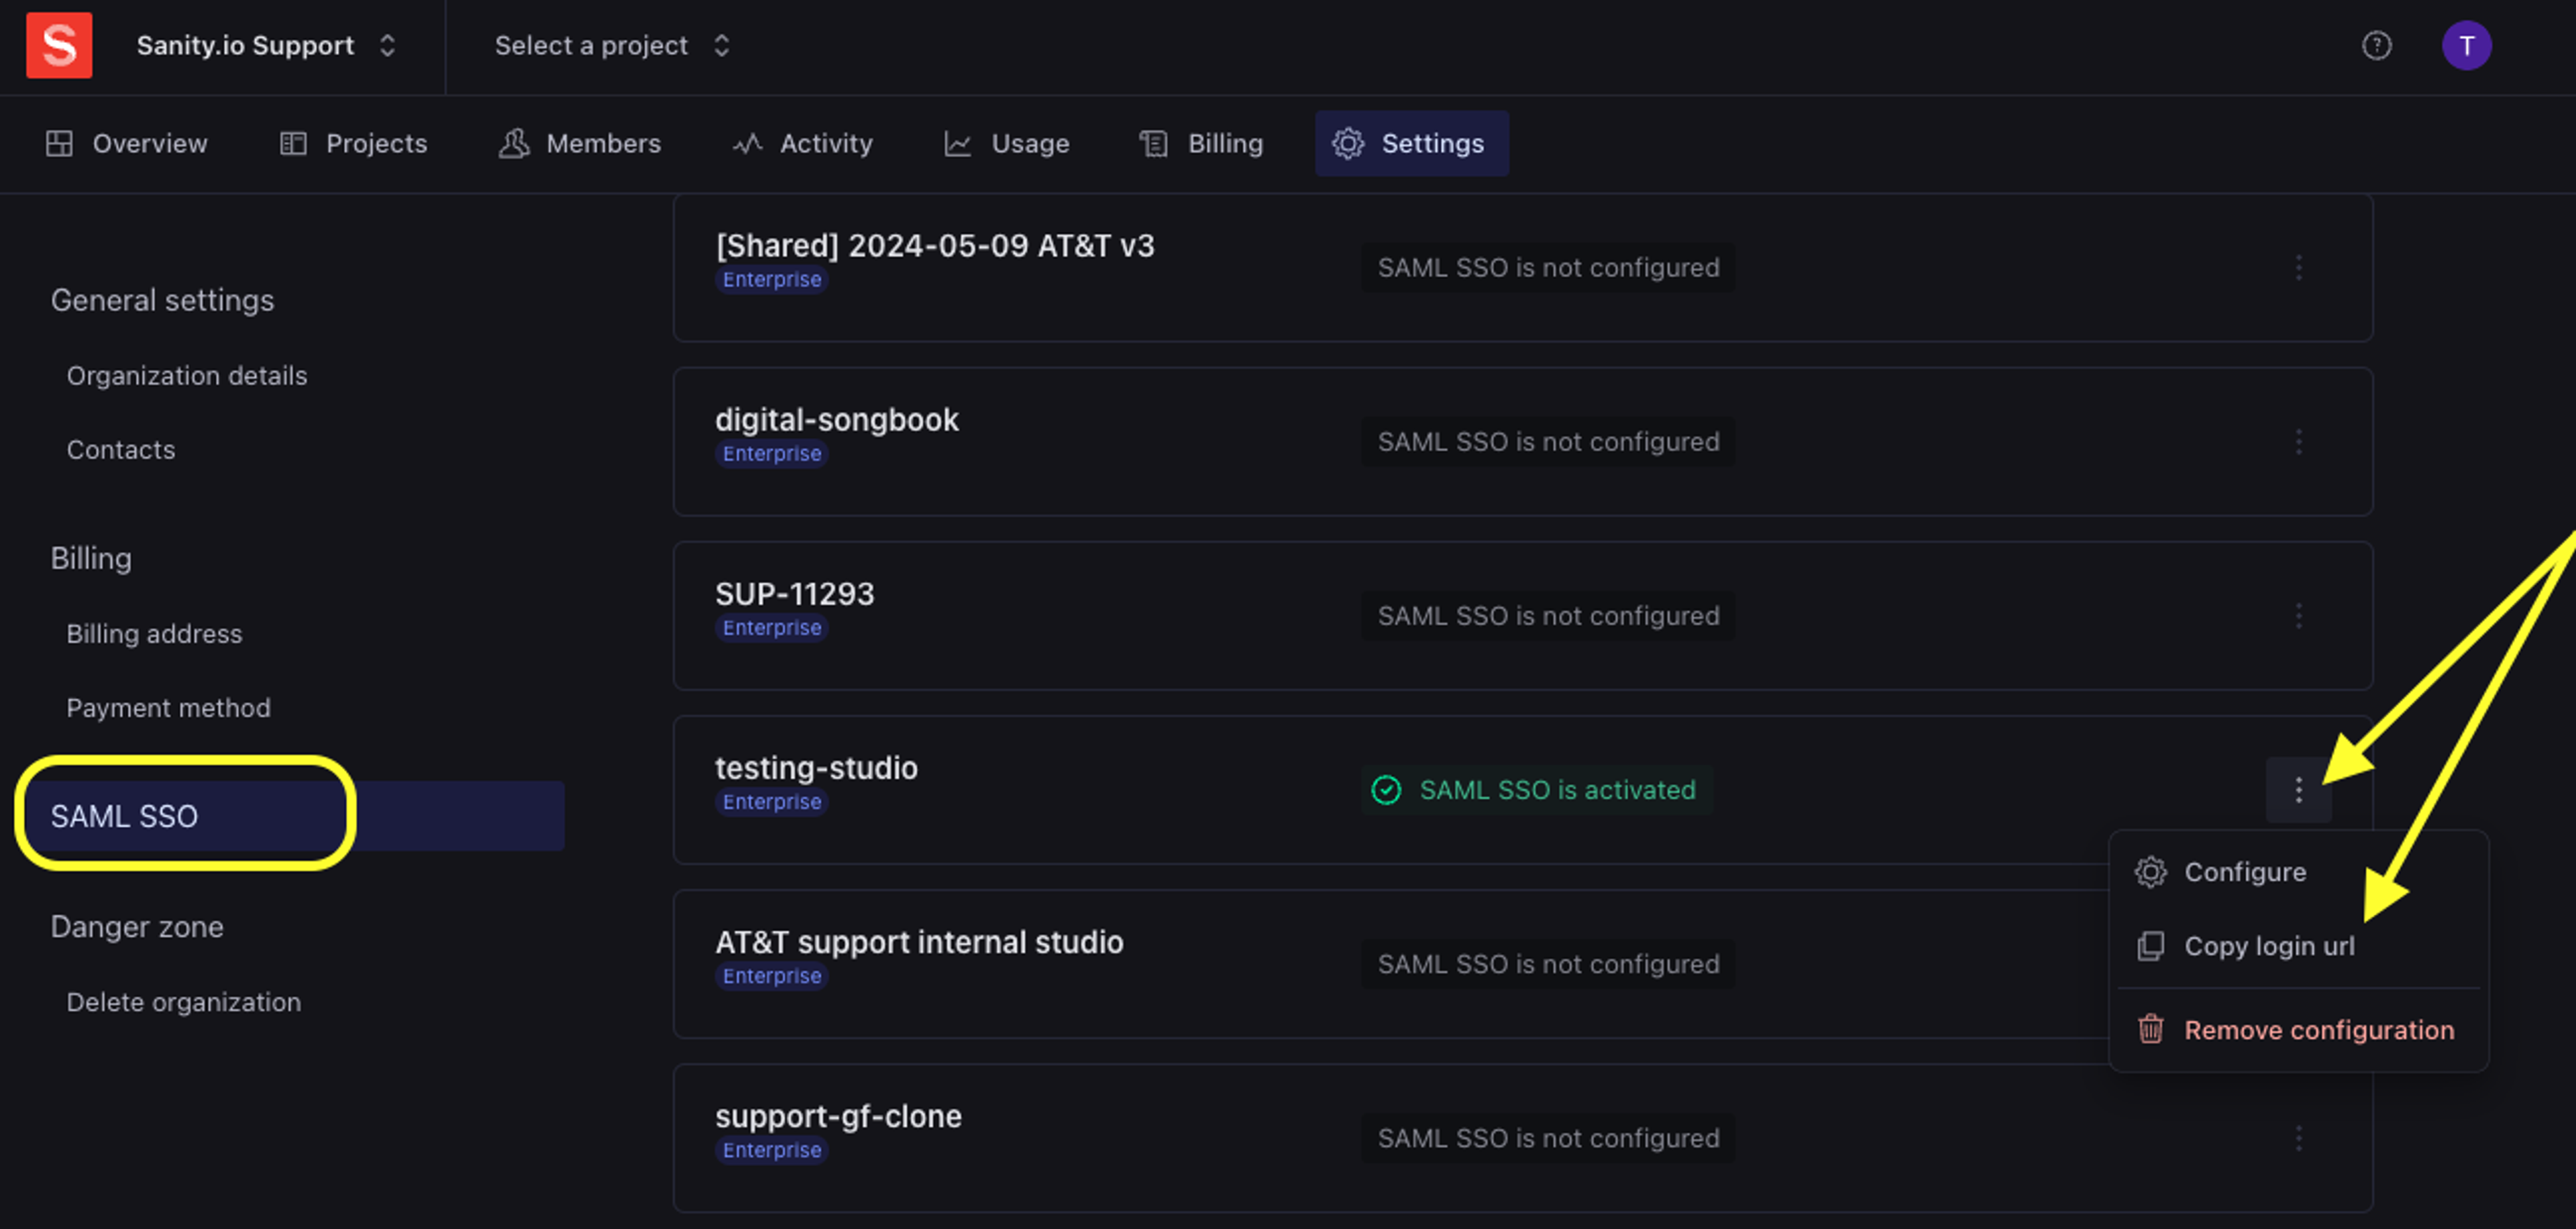Open SUP-11293 three-dot options menu
Viewport: 2576px width, 1229px height.
tap(2298, 616)
